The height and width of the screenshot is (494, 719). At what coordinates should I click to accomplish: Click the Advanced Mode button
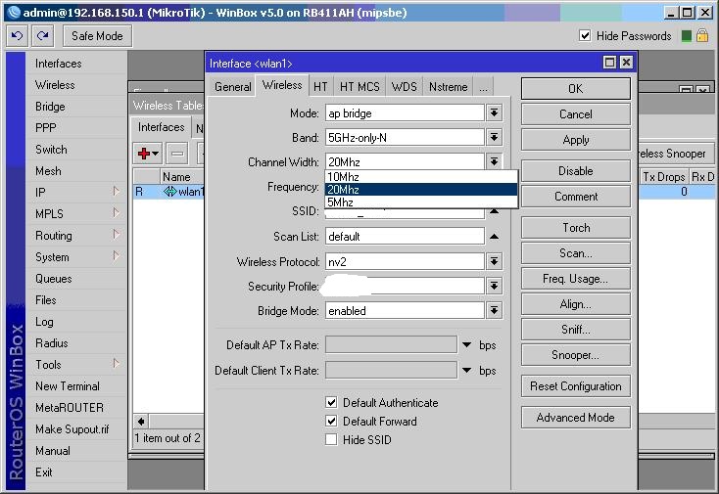click(x=575, y=417)
